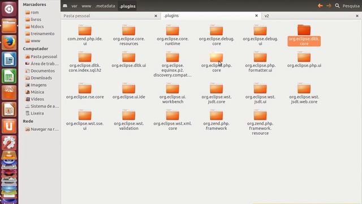Open livros bookmark in sidebar
The height and width of the screenshot is (204, 362).
coord(36,19)
